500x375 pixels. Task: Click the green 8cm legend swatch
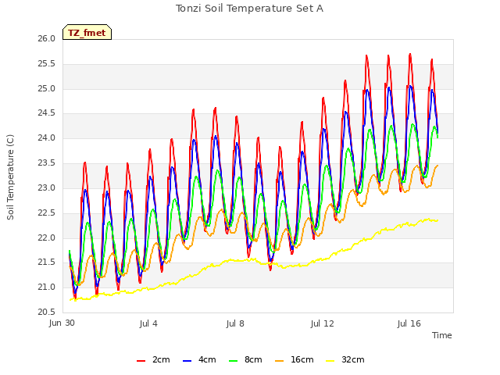point(234,361)
